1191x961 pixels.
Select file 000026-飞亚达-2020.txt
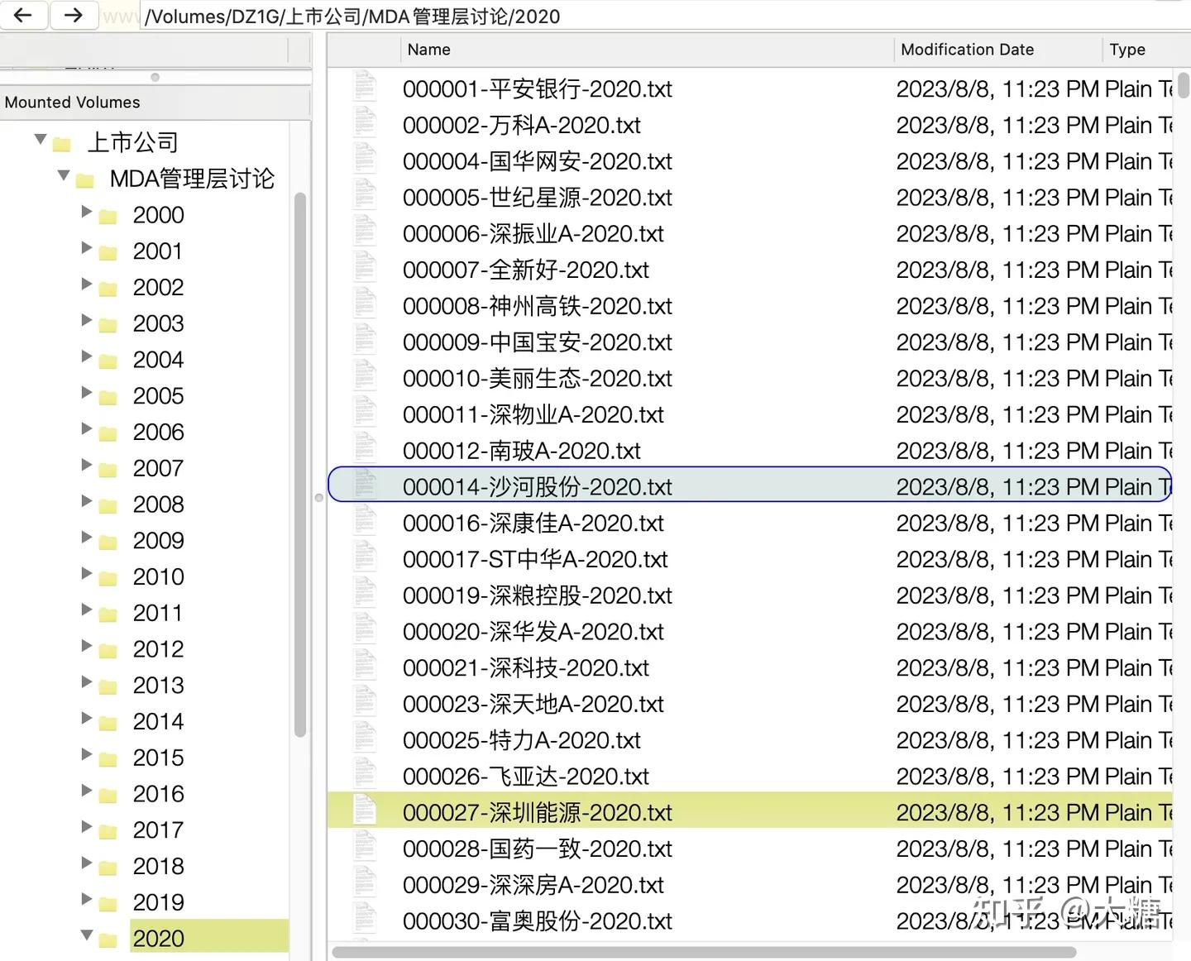[526, 777]
